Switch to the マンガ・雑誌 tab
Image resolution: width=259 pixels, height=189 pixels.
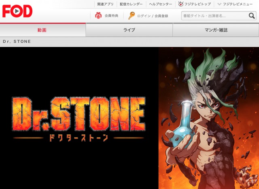(216, 30)
